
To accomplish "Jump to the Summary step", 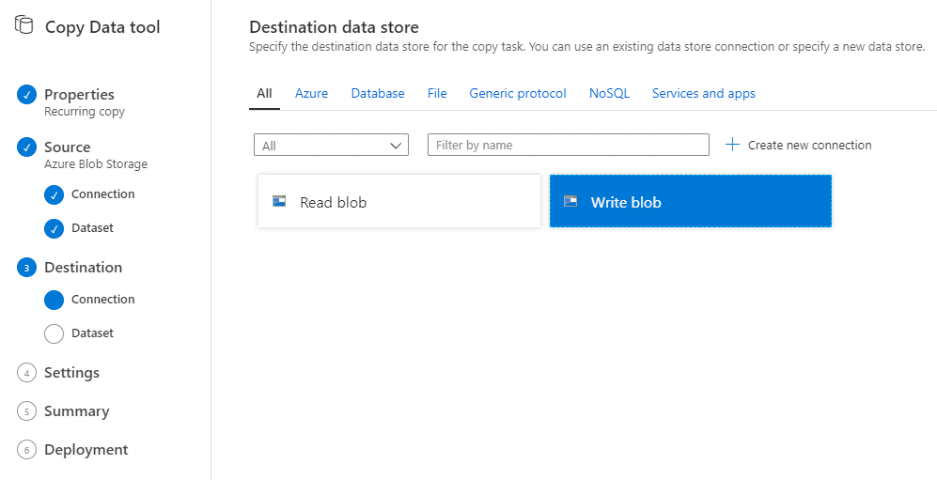I will (x=76, y=411).
